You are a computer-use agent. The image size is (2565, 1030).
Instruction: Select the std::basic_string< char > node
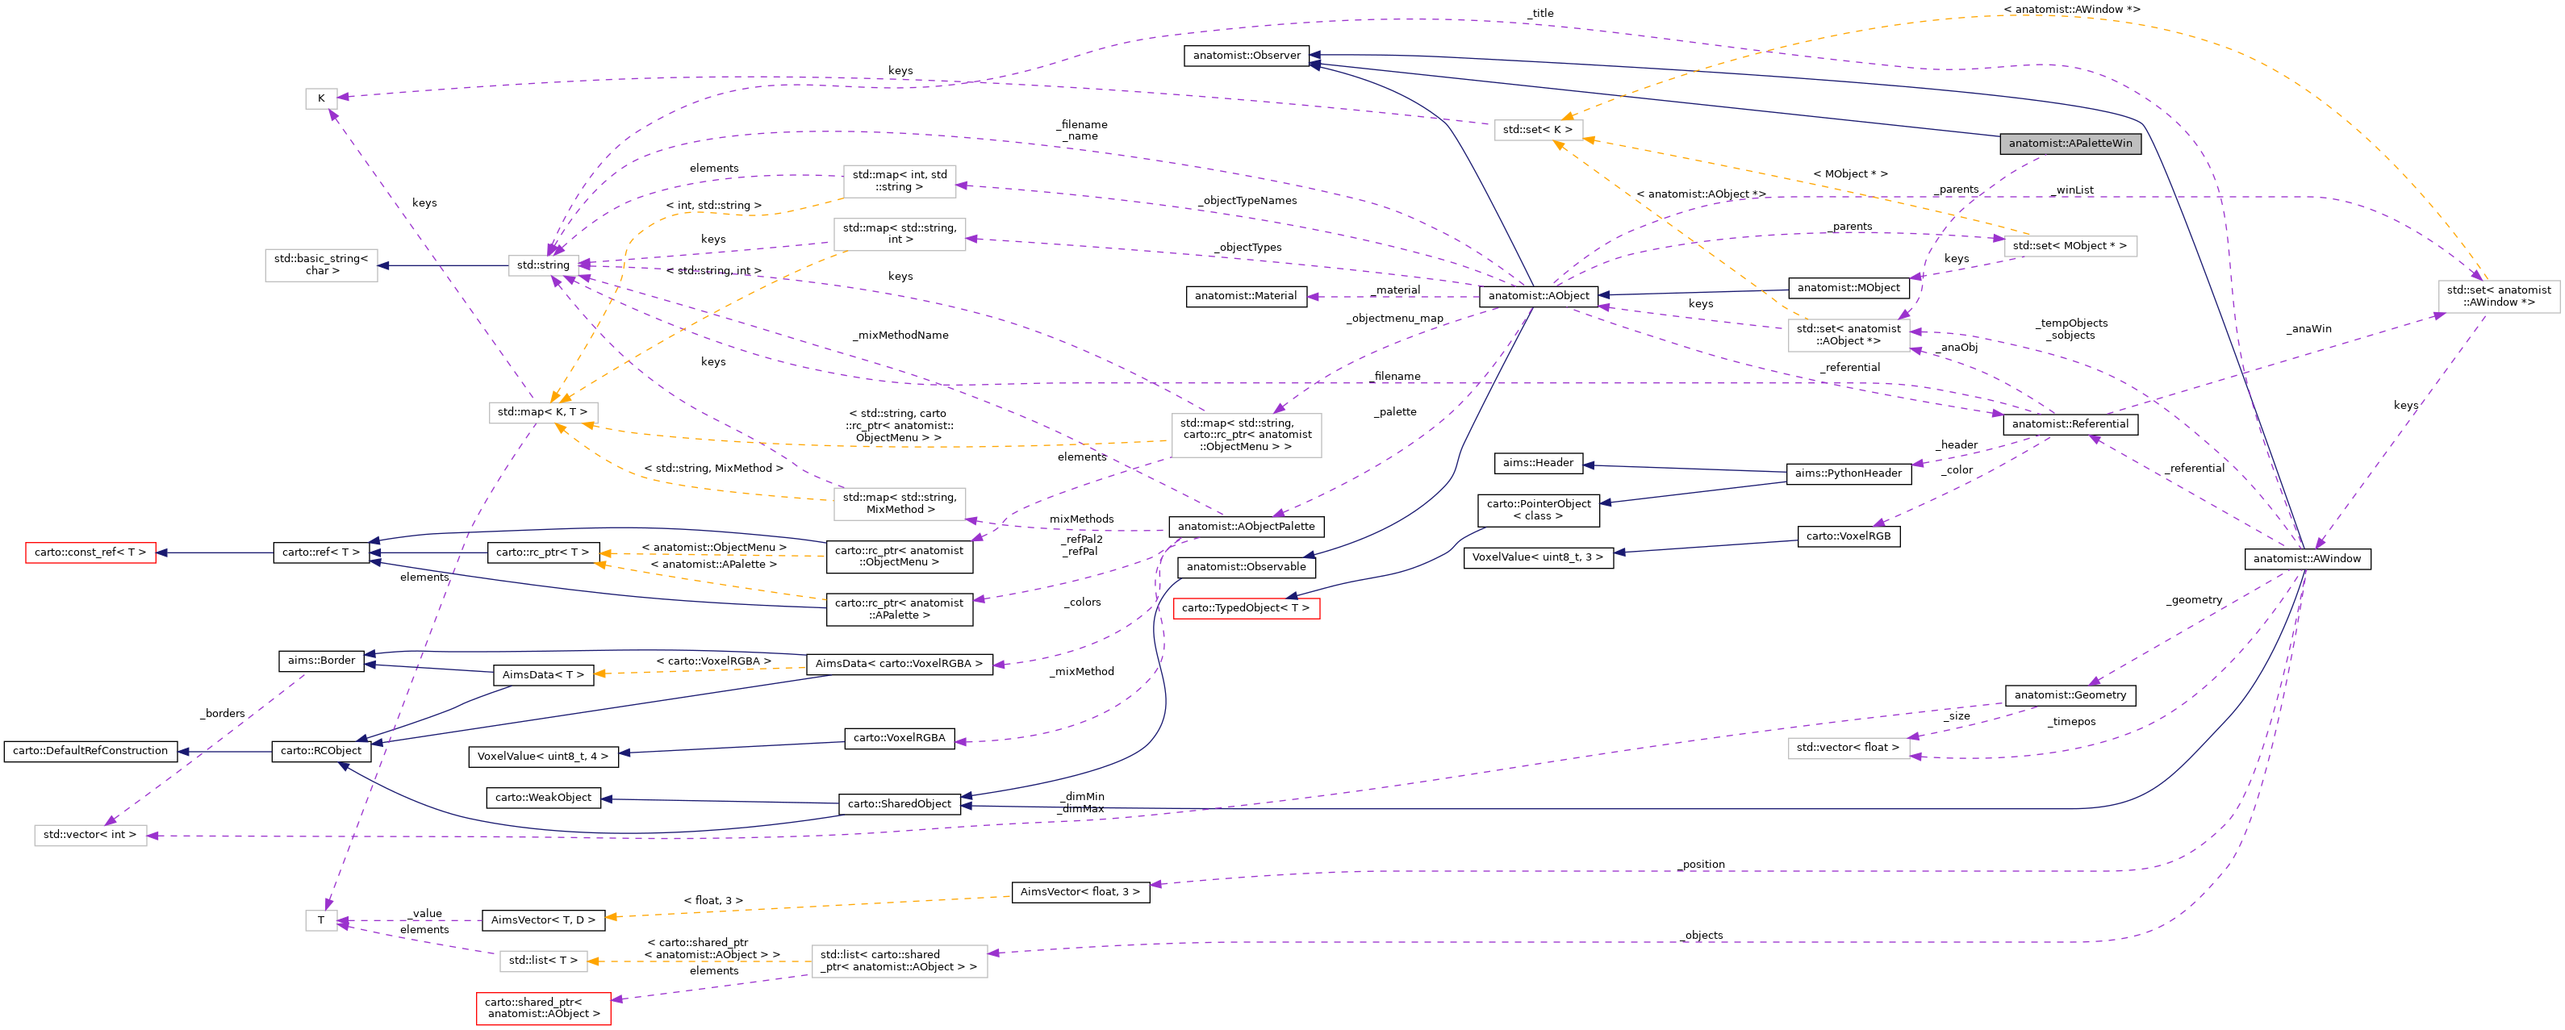(322, 265)
